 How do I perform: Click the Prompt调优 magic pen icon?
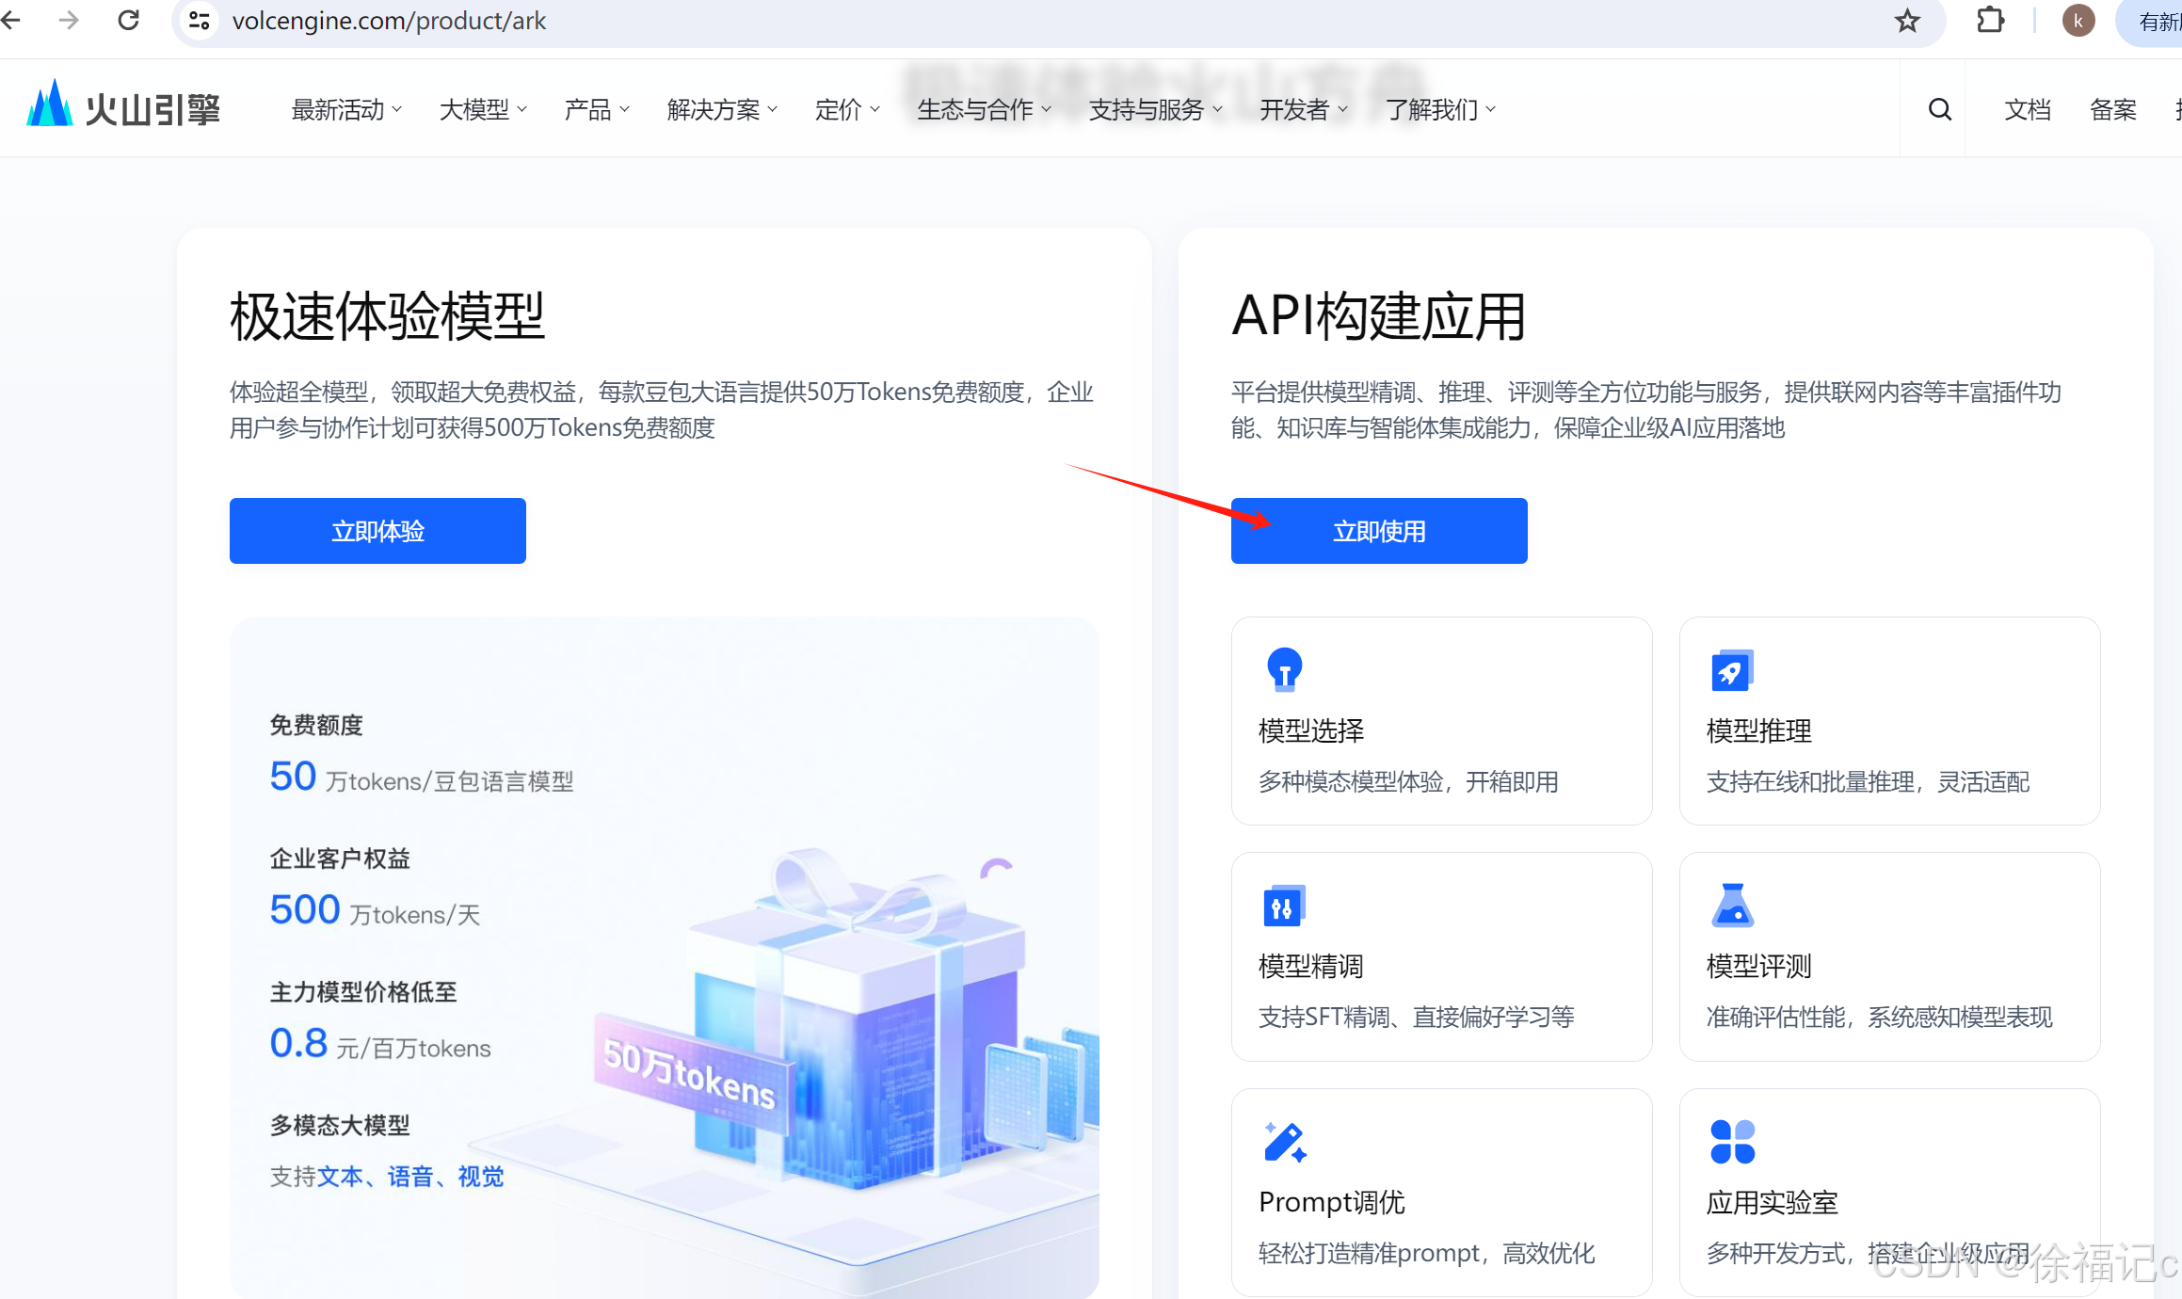click(x=1284, y=1142)
